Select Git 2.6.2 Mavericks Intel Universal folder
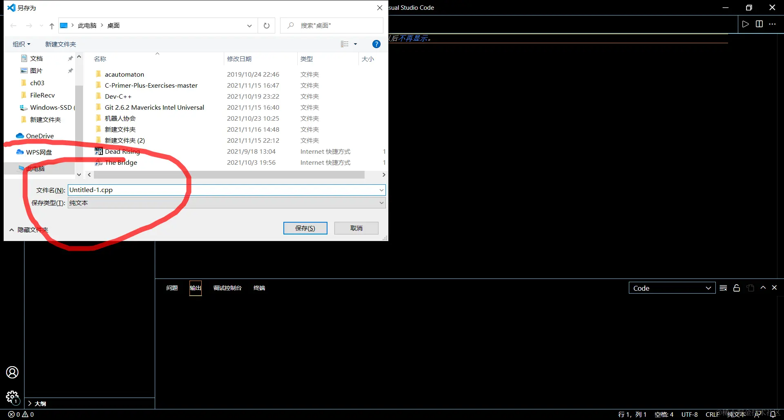The height and width of the screenshot is (420, 784). 154,107
